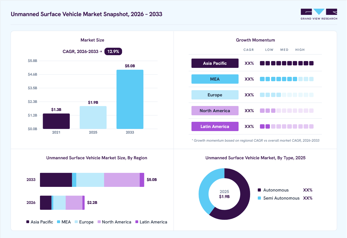Image resolution: width=347 pixels, height=238 pixels.
Task: Click the North America segment of the 2026 bar
Action: pyautogui.click(x=74, y=203)
